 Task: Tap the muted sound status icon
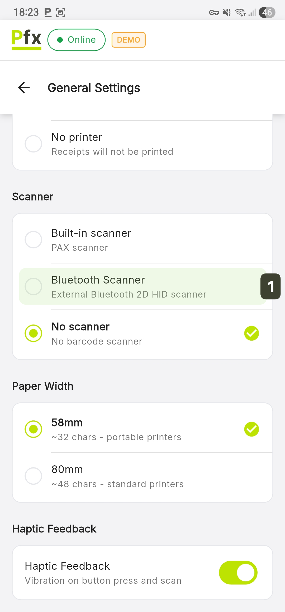pos(227,12)
